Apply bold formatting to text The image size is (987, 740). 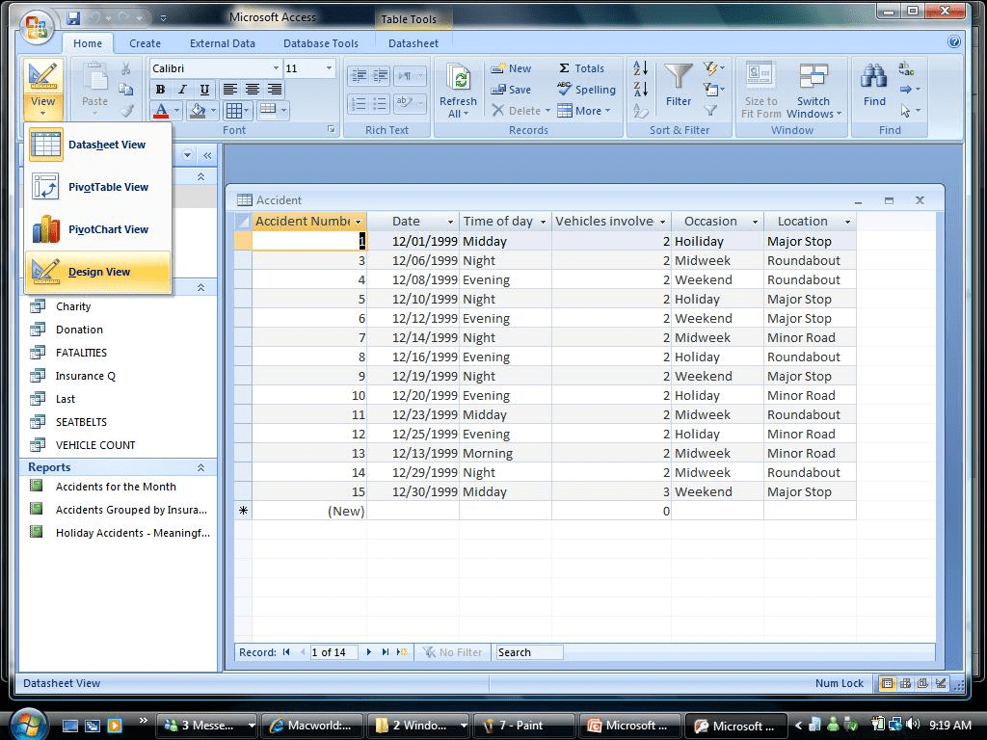click(x=160, y=89)
